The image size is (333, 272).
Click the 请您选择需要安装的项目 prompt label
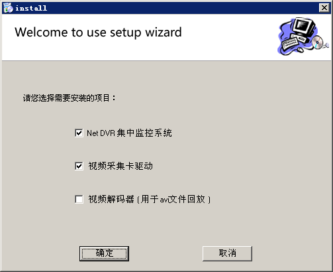pyautogui.click(x=69, y=98)
